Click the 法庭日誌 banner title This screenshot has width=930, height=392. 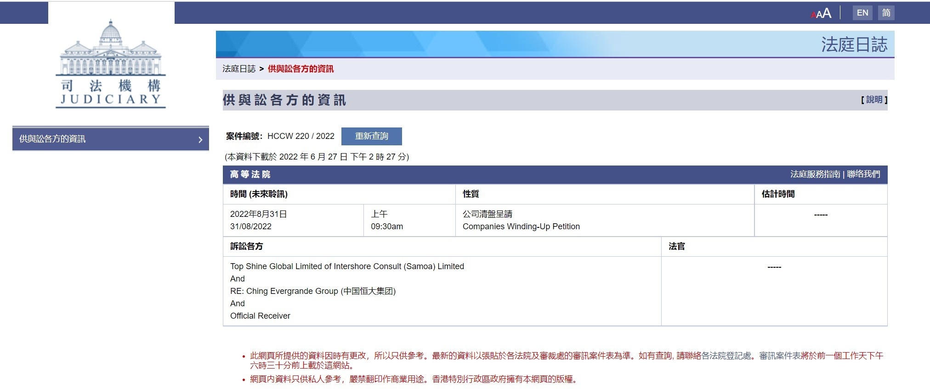[854, 44]
